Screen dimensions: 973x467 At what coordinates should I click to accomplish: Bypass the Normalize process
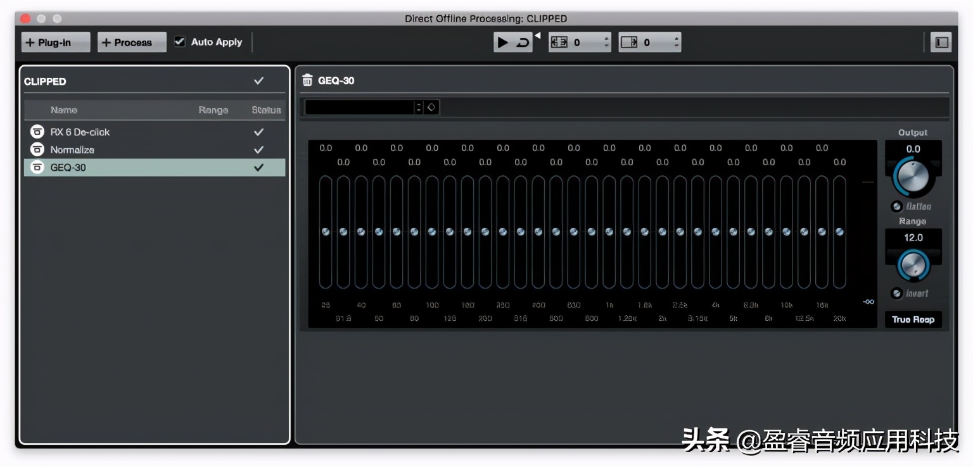[x=37, y=149]
